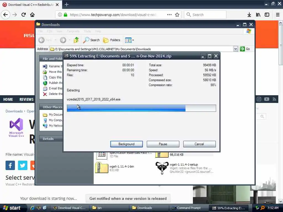Click Search in Explorer toolbar
Viewport: 283px width, 212px height.
pos(91,40)
